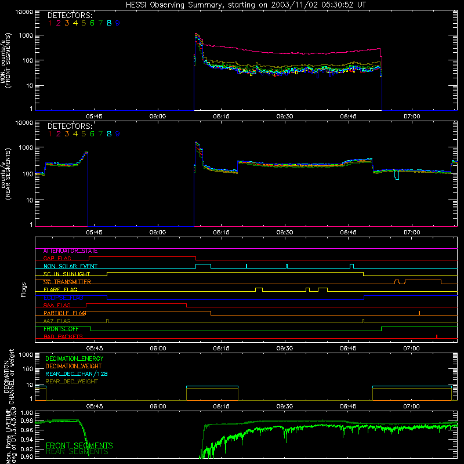The width and height of the screenshot is (464, 464).
Task: Click SC_IN_SUNLIGHT flag label
Action: 67,274
